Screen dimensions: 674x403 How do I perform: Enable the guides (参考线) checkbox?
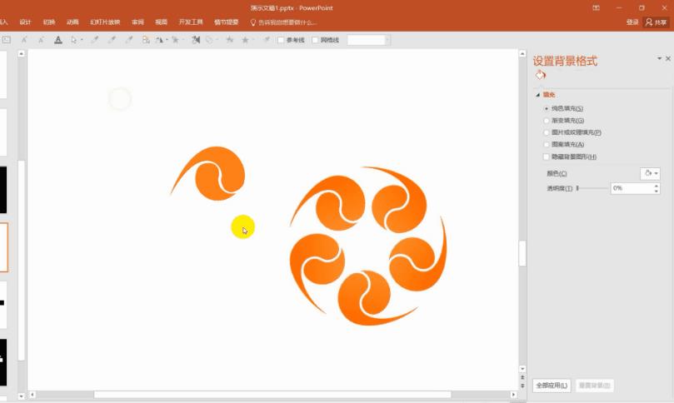(282, 40)
